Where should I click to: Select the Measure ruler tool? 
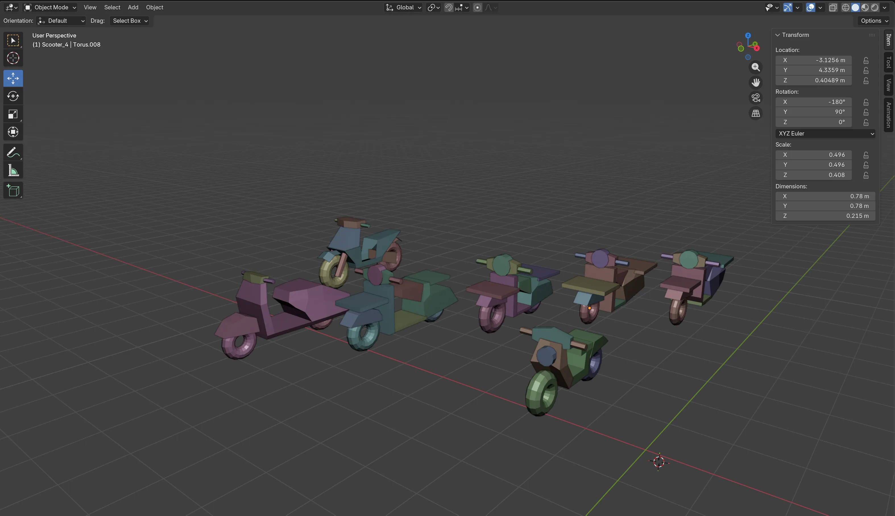13,170
